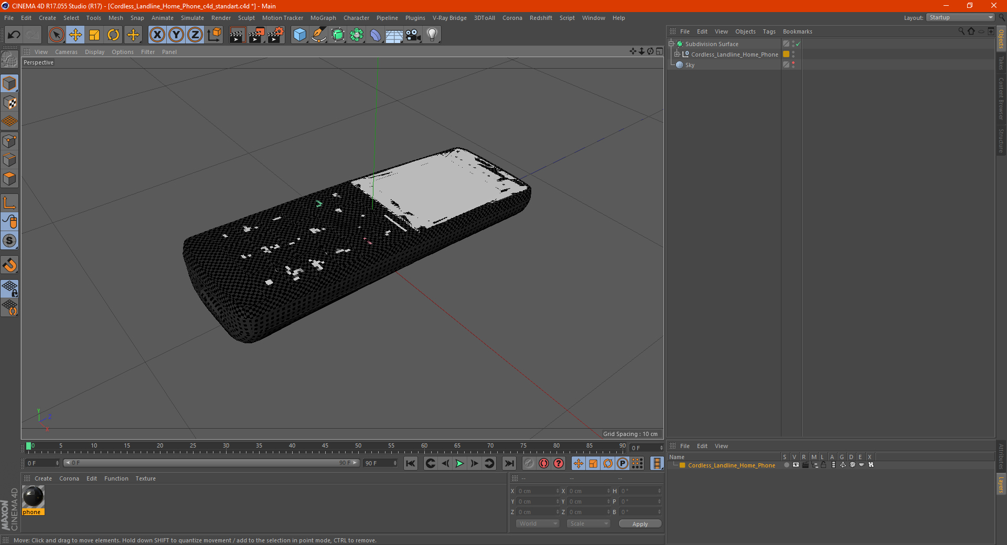Select the phone material thumbnail

click(x=33, y=497)
